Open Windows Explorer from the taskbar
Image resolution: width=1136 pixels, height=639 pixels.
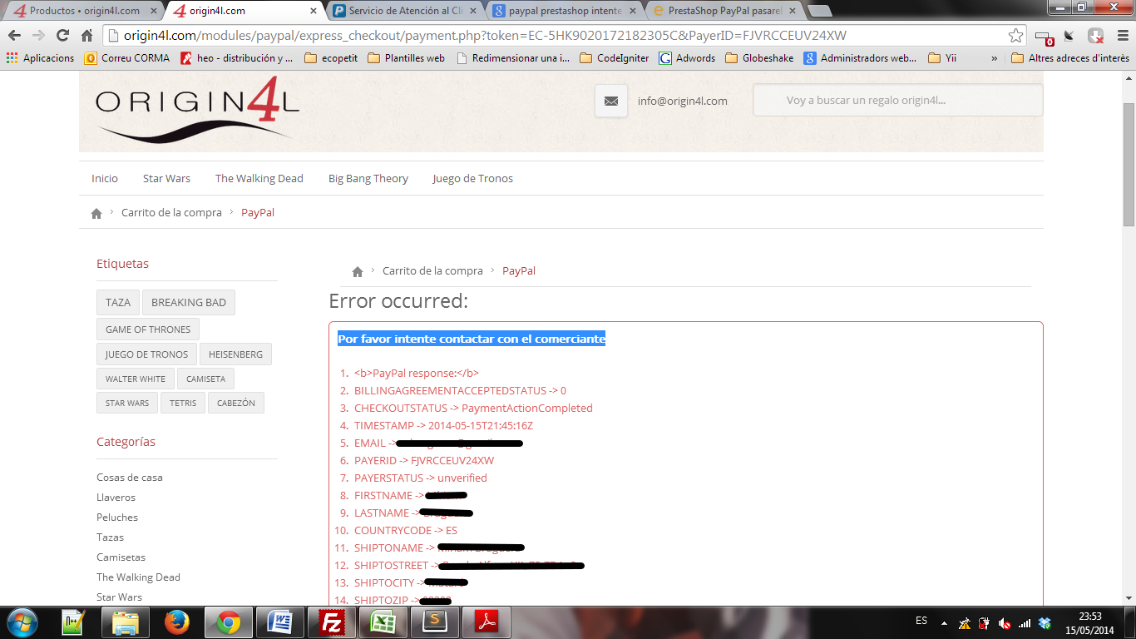pyautogui.click(x=126, y=622)
